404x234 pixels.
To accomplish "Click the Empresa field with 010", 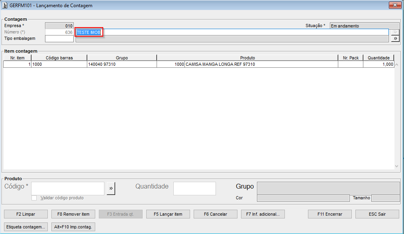I will (59, 26).
